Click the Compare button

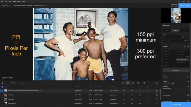[x=176, y=70]
